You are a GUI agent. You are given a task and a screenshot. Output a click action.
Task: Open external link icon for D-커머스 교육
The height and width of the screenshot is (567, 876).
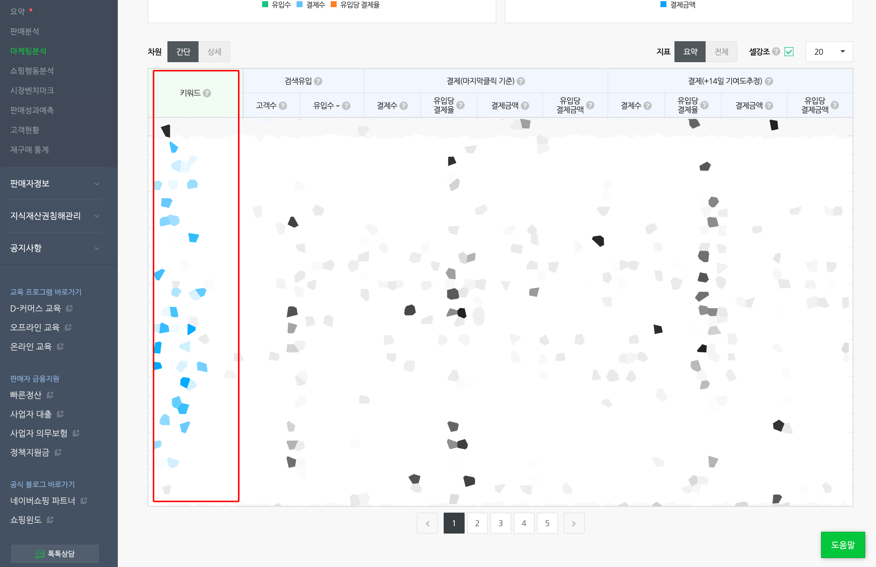pyautogui.click(x=69, y=308)
